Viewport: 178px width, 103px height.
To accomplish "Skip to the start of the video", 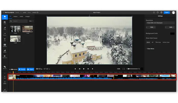I will pos(75,69).
